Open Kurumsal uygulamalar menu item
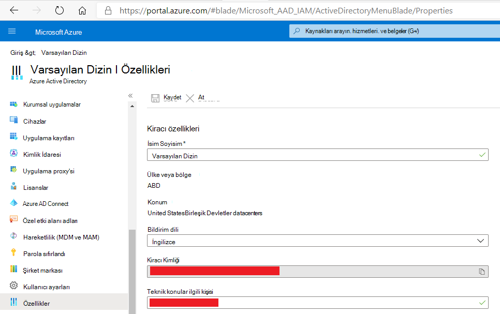This screenshot has height=314, width=500. pyautogui.click(x=52, y=104)
